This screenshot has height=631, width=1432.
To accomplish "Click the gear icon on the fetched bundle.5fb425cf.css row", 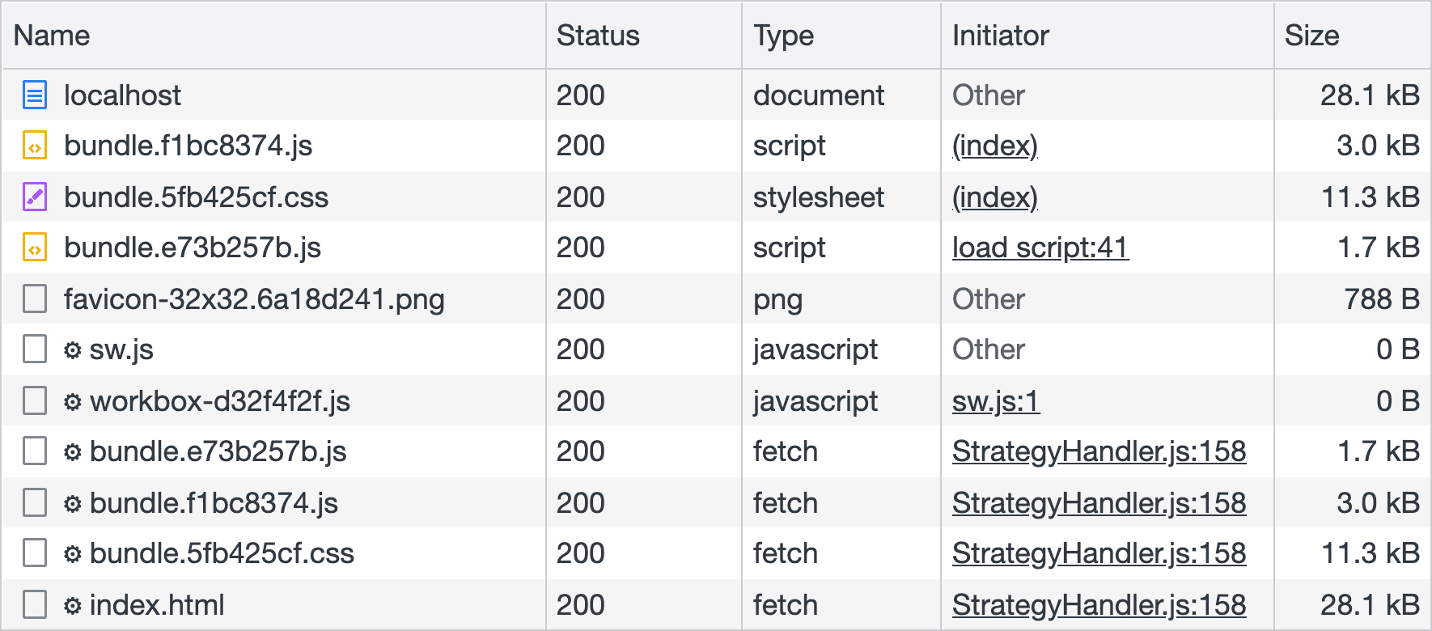I will [71, 553].
